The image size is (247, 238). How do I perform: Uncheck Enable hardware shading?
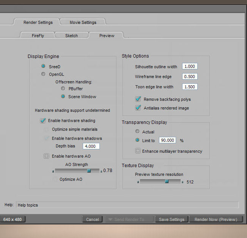tap(43, 121)
